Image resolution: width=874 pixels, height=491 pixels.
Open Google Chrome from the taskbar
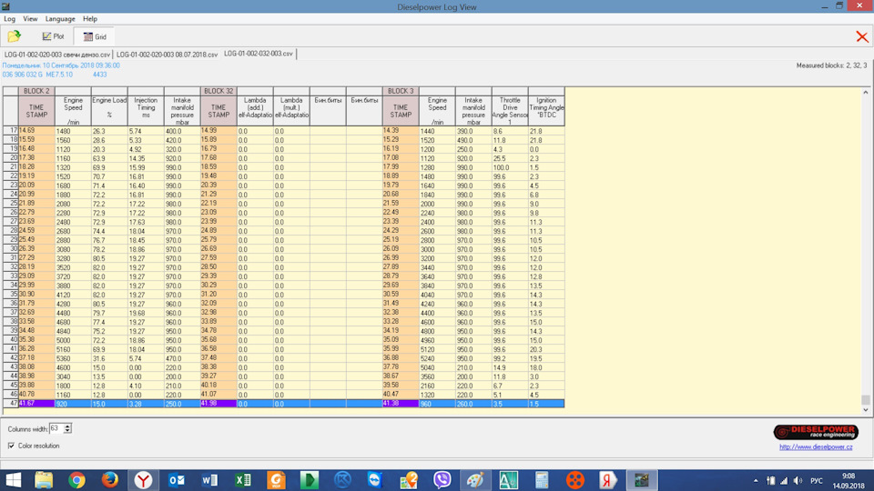[76, 479]
